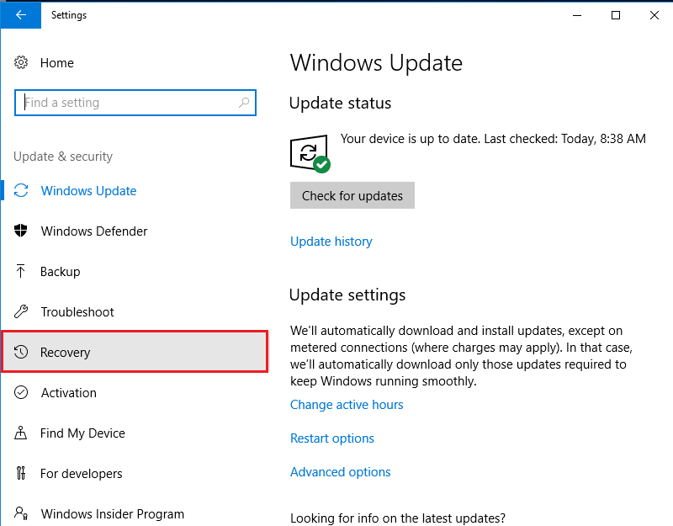Viewport: 673px width, 526px height.
Task: Select the Troubleshoot icon
Action: (x=22, y=312)
